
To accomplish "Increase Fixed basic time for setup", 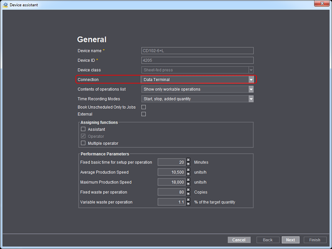I will [x=188, y=161].
